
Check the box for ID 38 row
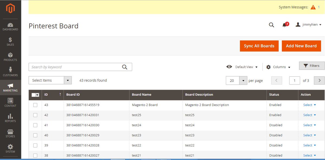pos(35,155)
